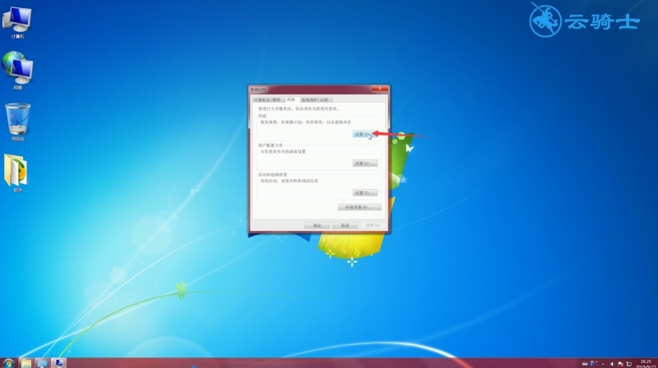
Task: Open 环境变量(N) environment variables
Action: click(359, 207)
